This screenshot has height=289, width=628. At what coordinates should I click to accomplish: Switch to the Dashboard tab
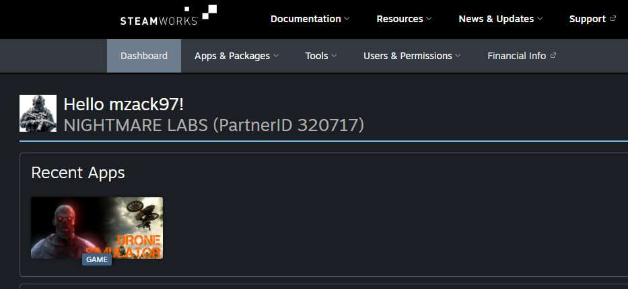coord(144,56)
